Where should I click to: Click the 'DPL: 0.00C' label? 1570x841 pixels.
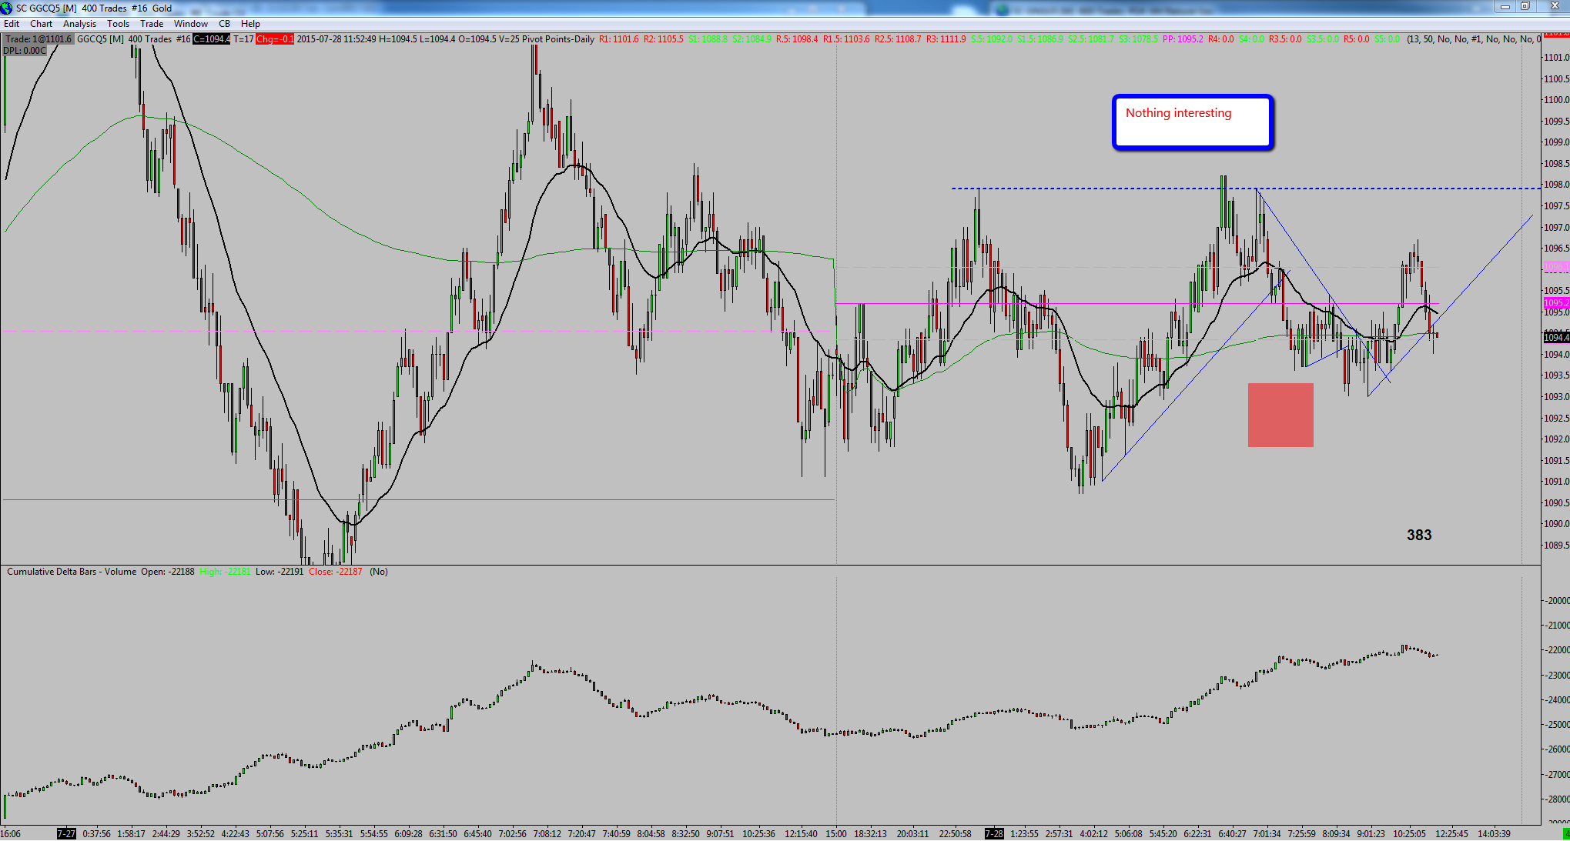click(x=25, y=51)
